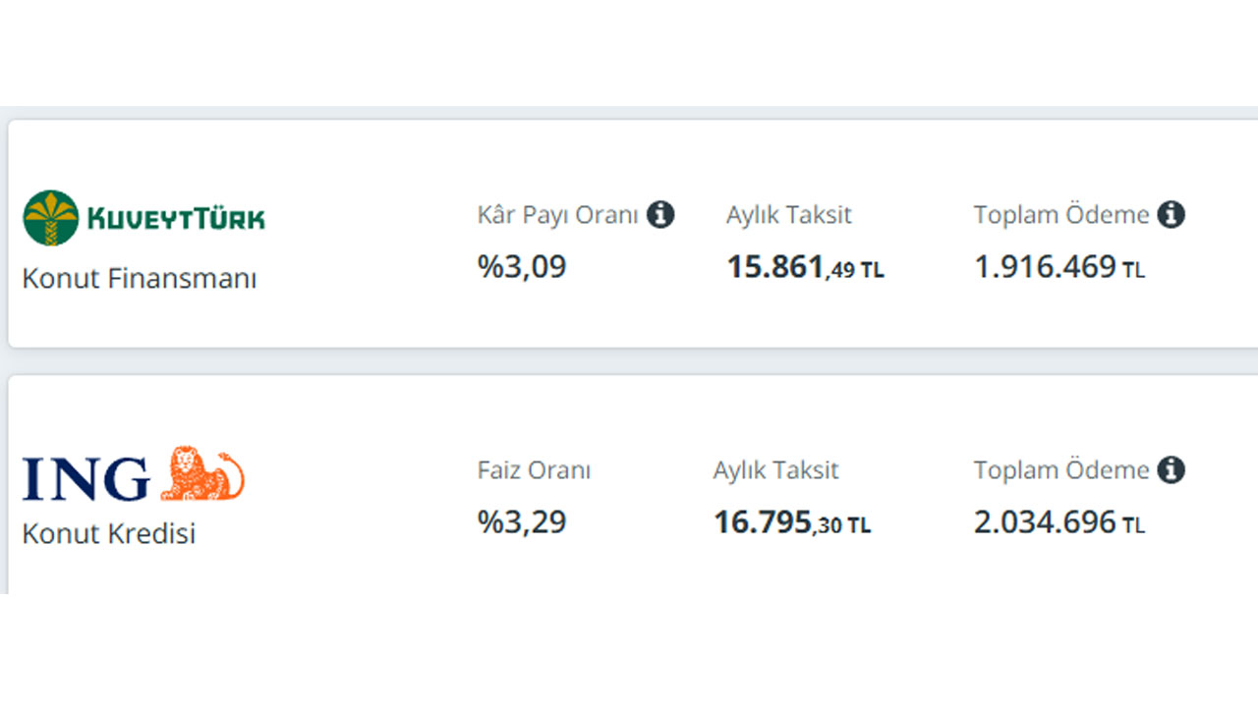1258x707 pixels.
Task: Select the %3,09 profit rate value
Action: [522, 266]
